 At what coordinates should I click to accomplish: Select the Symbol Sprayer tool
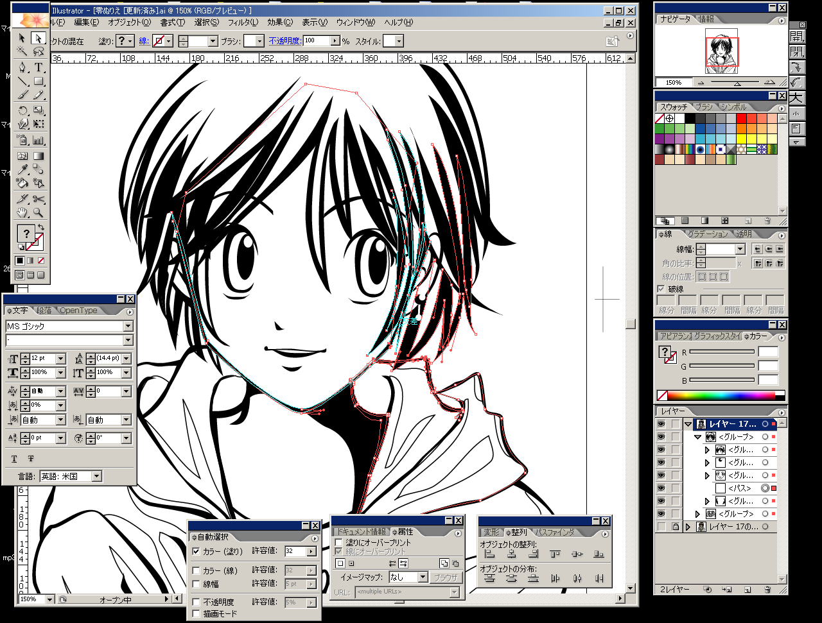[22, 140]
